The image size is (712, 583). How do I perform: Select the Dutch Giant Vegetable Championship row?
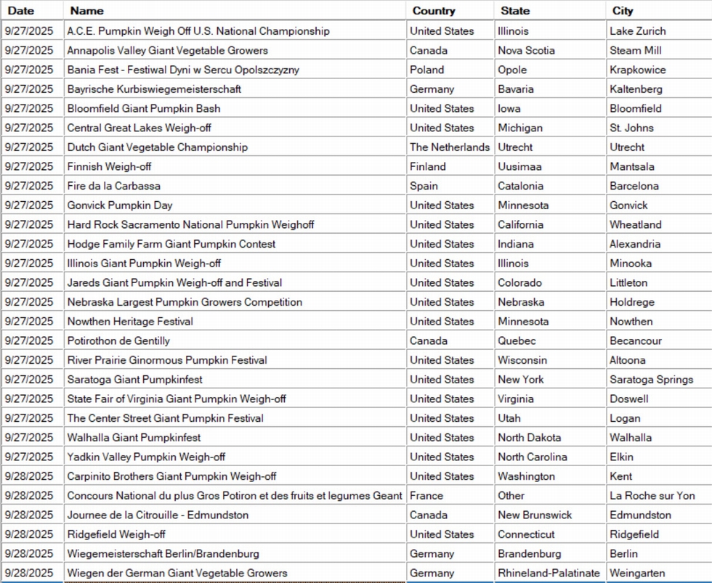click(x=157, y=147)
